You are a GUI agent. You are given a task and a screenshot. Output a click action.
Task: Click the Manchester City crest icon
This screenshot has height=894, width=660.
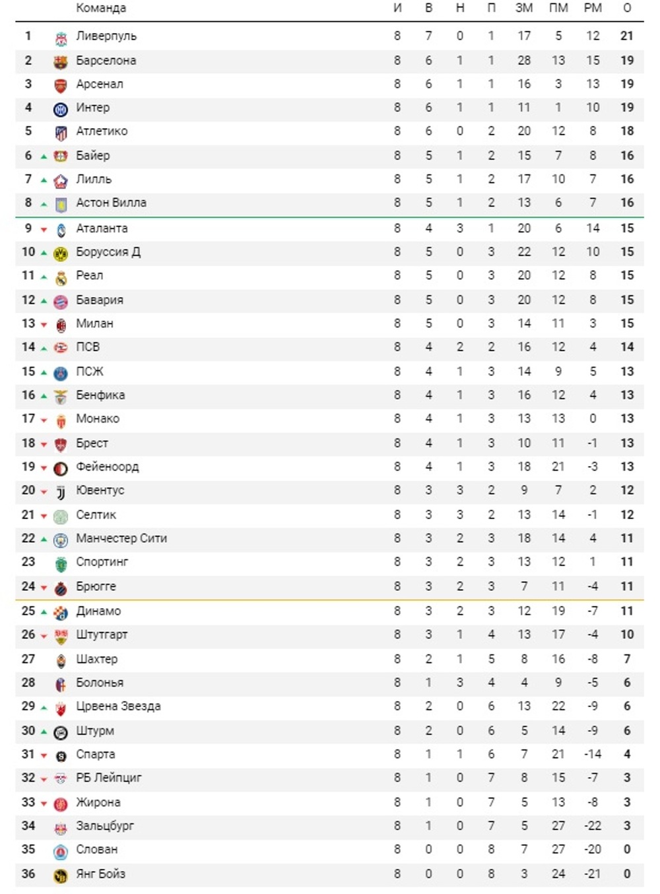pyautogui.click(x=61, y=541)
